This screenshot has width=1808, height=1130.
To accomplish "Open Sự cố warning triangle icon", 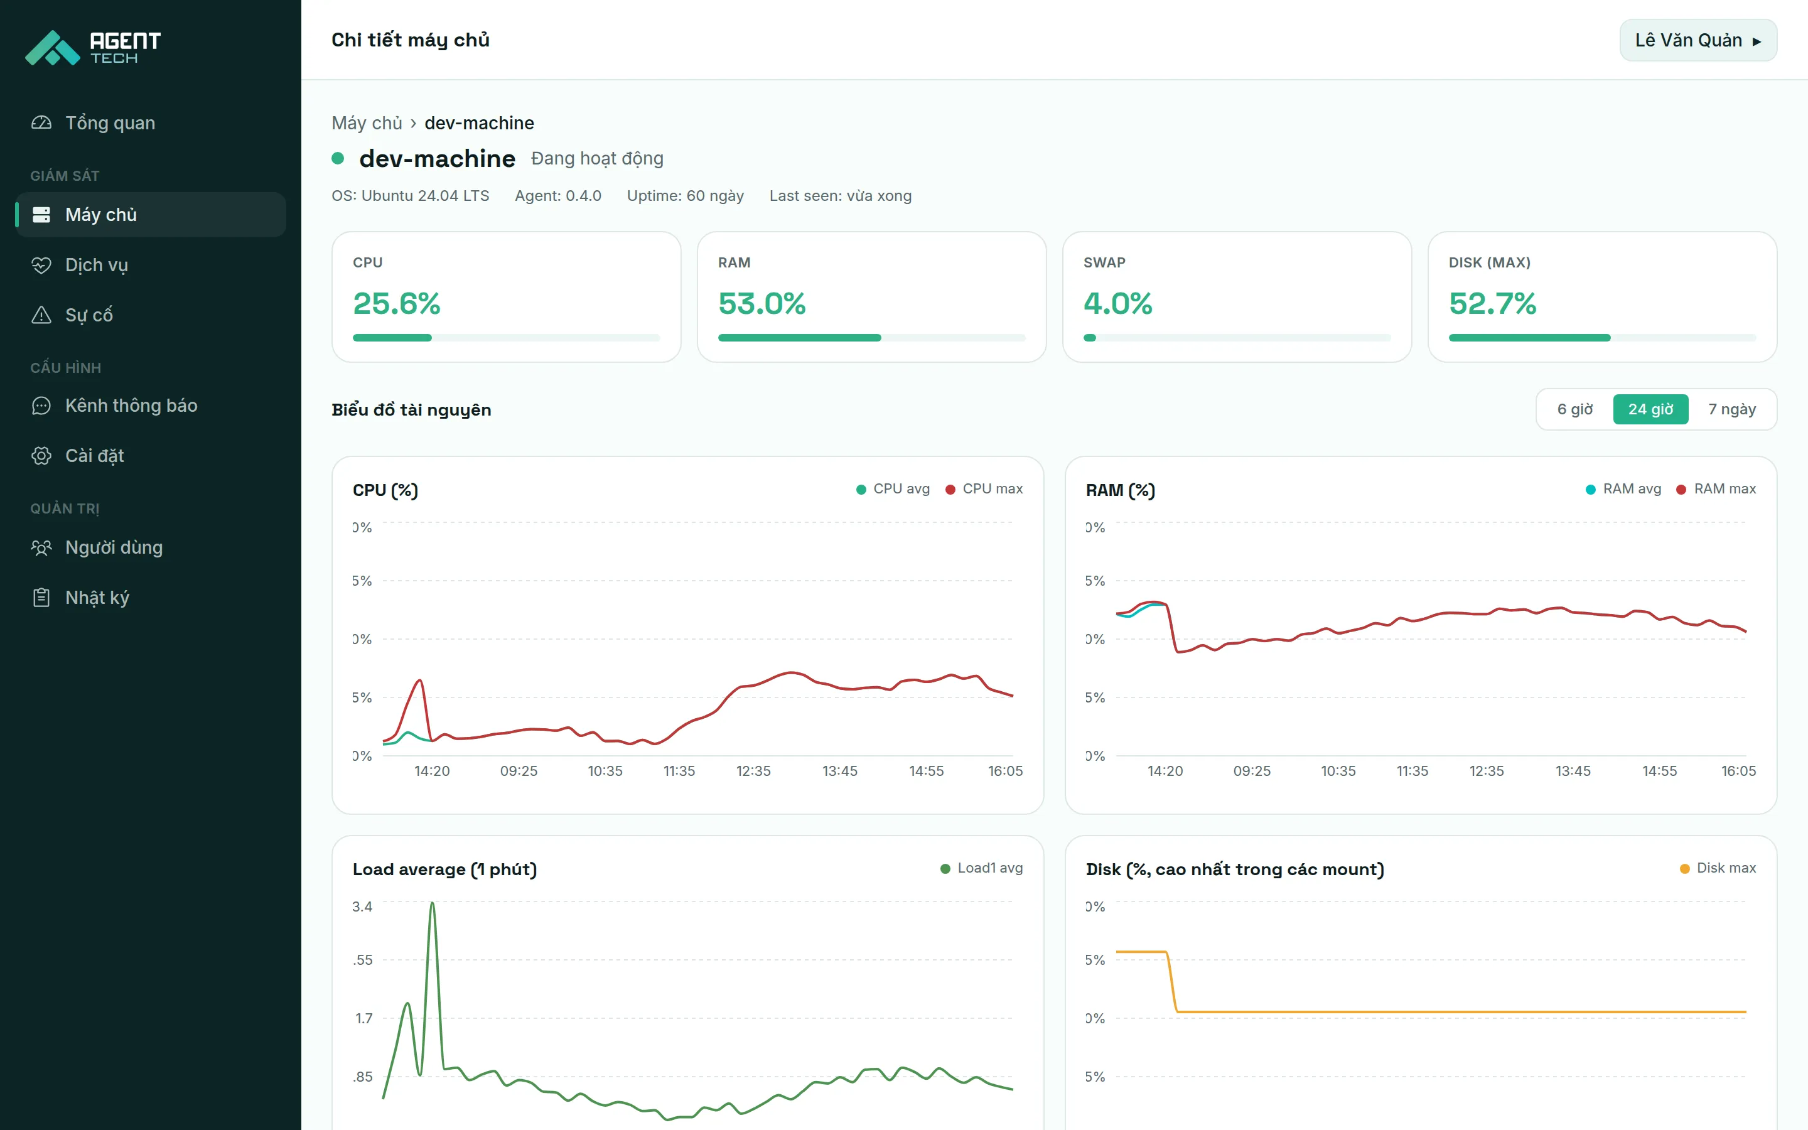I will tap(41, 315).
